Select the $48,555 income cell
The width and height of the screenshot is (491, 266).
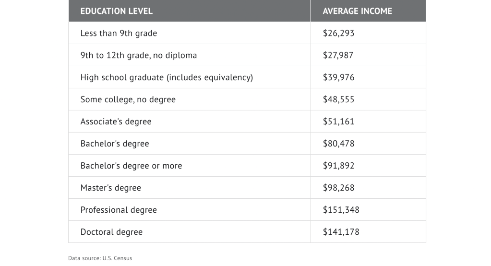tap(338, 99)
